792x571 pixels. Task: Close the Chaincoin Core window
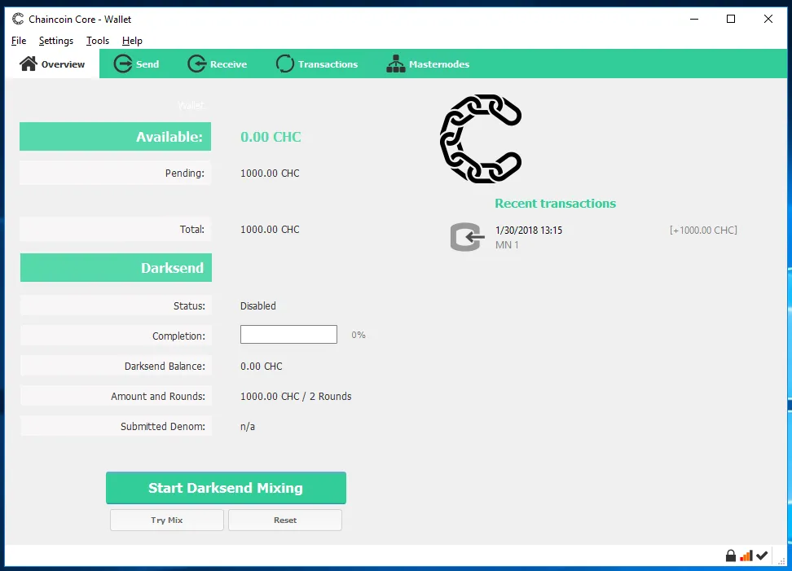coord(768,20)
